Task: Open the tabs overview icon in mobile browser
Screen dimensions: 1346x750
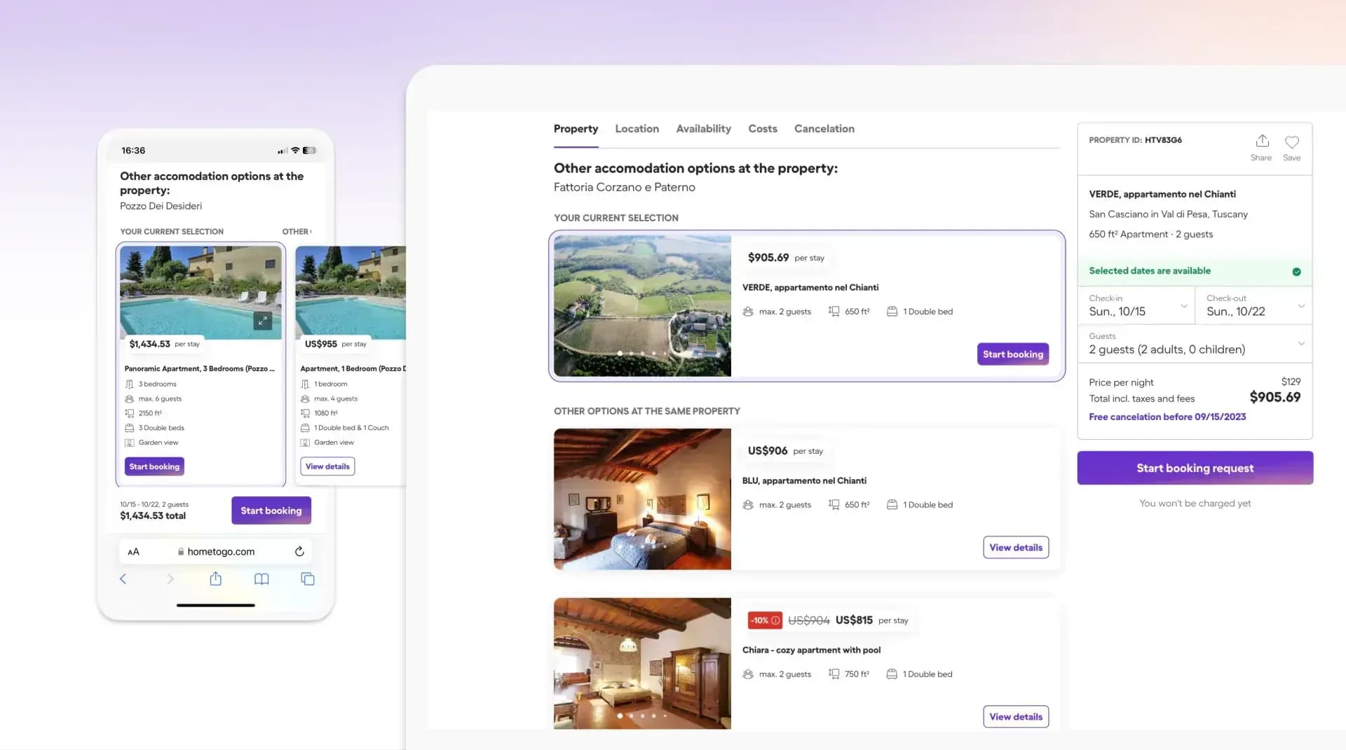Action: coord(308,579)
